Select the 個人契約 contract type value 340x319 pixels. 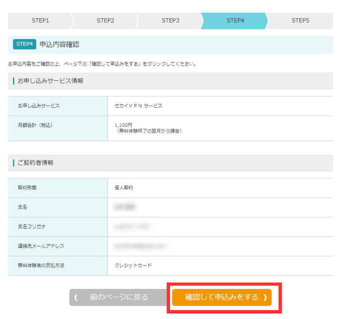click(123, 188)
